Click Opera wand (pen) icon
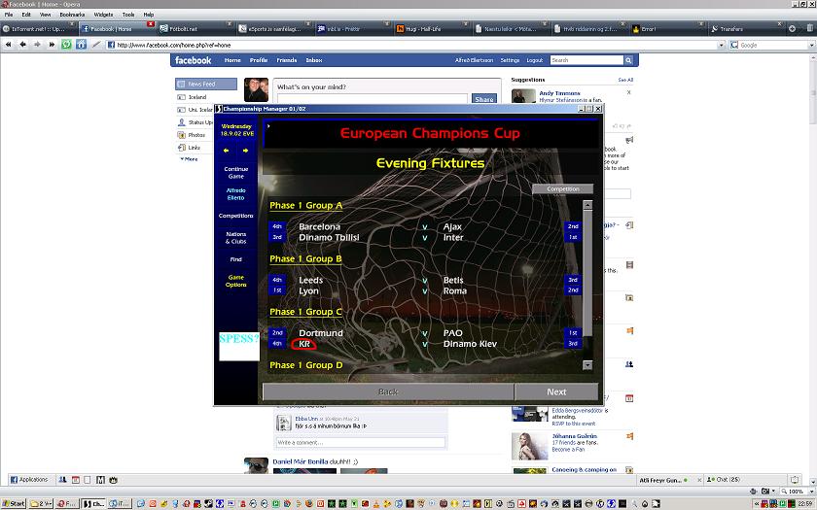The width and height of the screenshot is (817, 510). tap(96, 45)
